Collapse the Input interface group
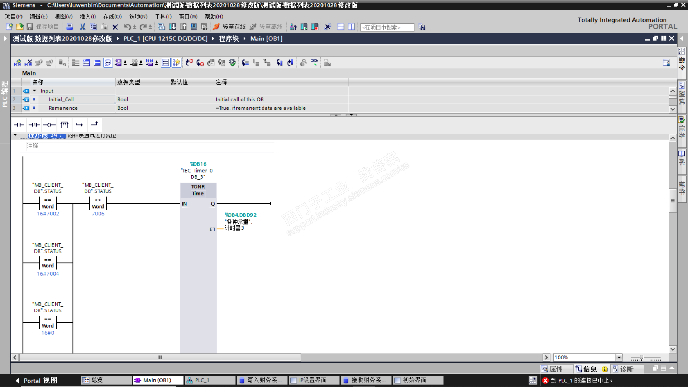This screenshot has width=688, height=387. tap(34, 91)
